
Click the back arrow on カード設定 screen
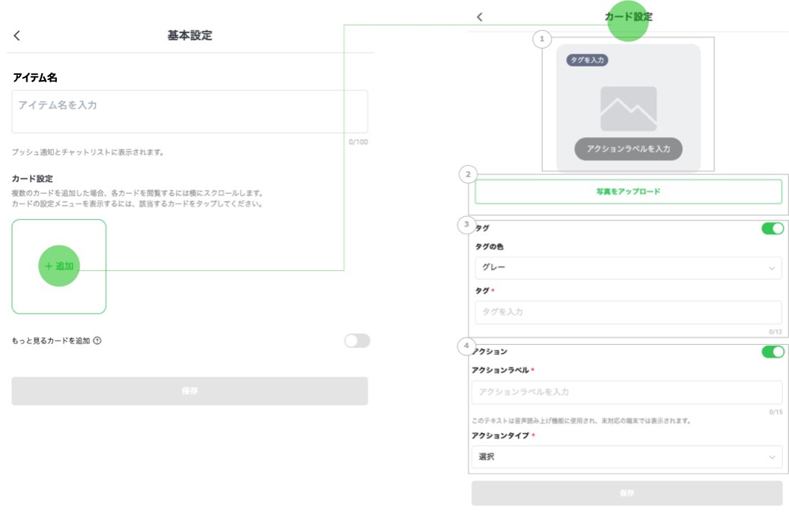coord(480,16)
